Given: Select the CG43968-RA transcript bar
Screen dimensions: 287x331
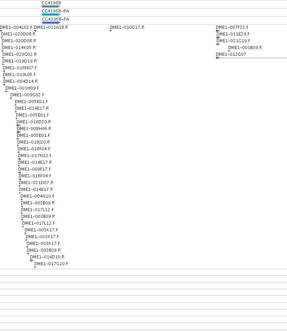Looking at the screenshot, I should [51, 14].
